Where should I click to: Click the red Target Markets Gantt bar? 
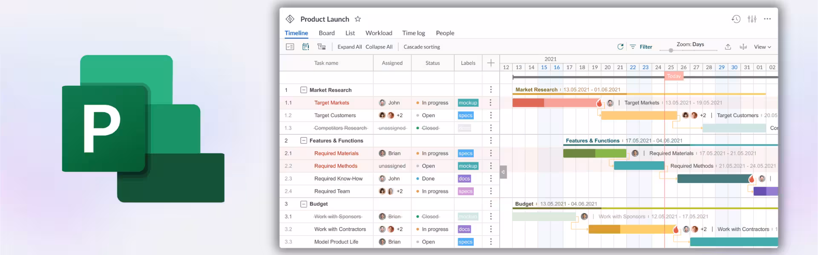point(556,102)
